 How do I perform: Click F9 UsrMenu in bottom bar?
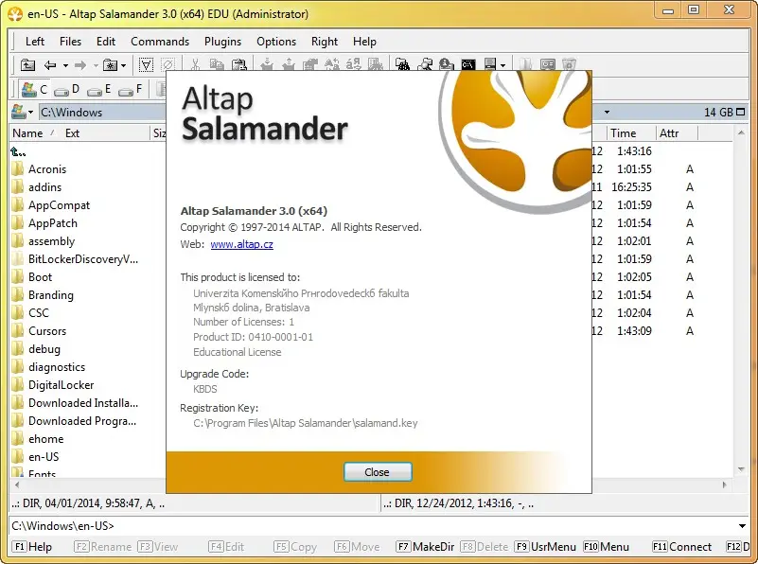coord(546,547)
